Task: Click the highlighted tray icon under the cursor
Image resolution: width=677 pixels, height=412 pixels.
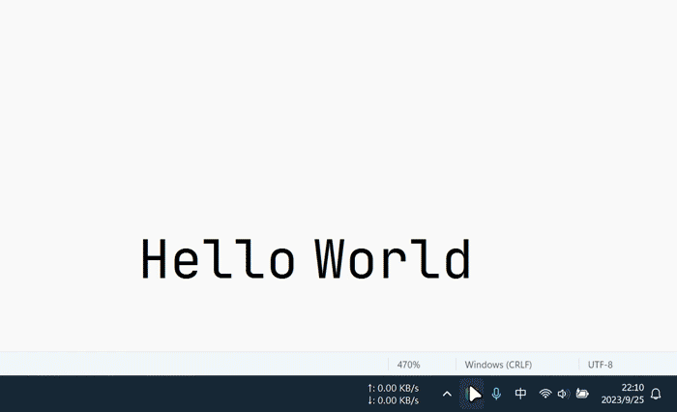Action: pos(473,394)
